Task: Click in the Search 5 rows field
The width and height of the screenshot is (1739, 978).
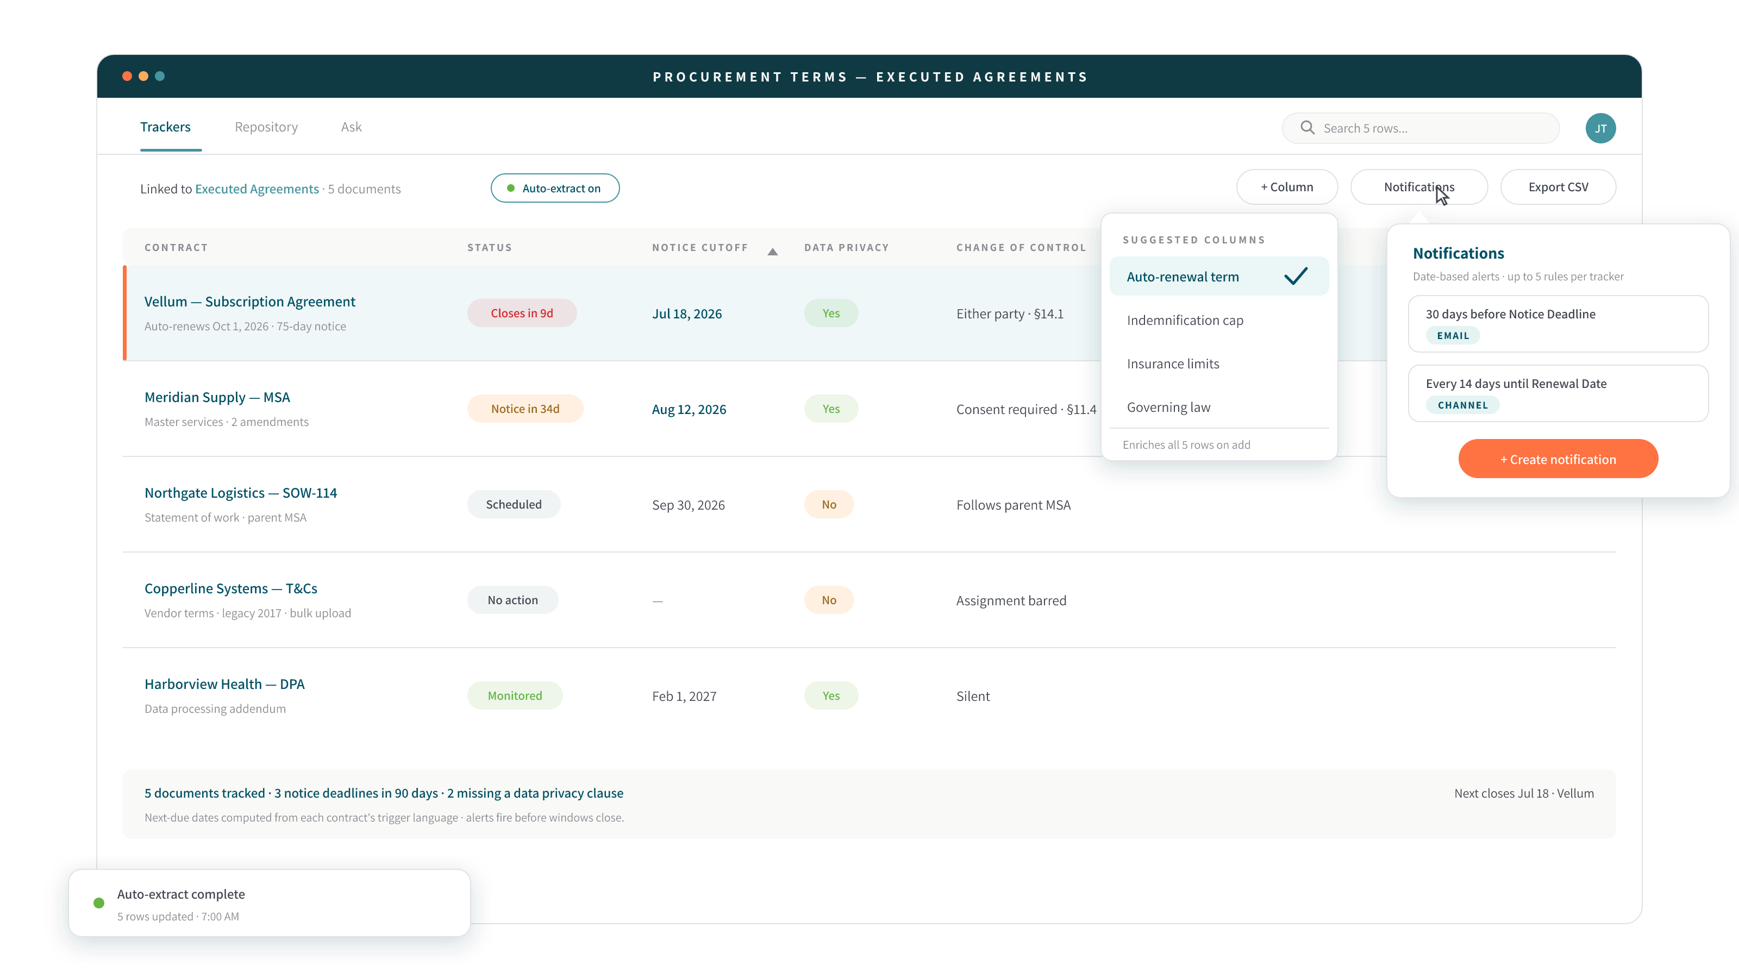Action: click(1421, 128)
